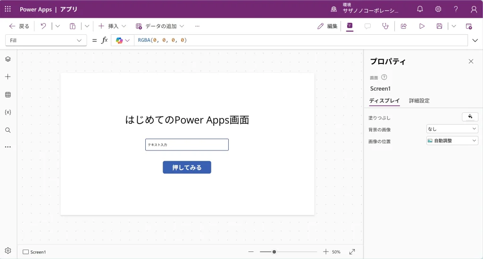Screen dimensions: 483x259
Task: Open the 背景の画像 dropdown
Action: (x=452, y=129)
